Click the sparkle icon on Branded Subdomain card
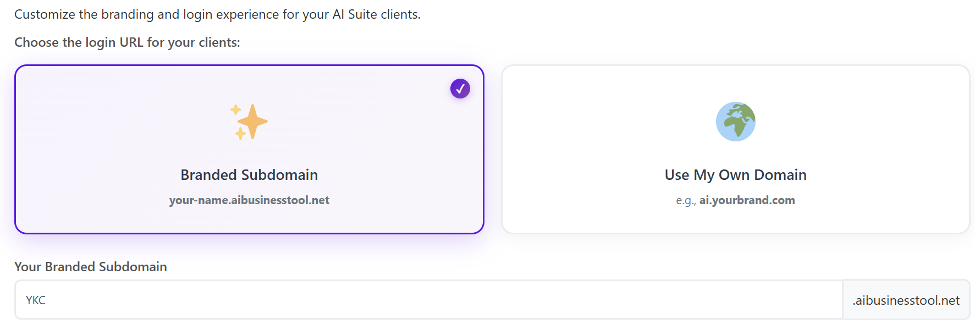The image size is (975, 329). [249, 122]
